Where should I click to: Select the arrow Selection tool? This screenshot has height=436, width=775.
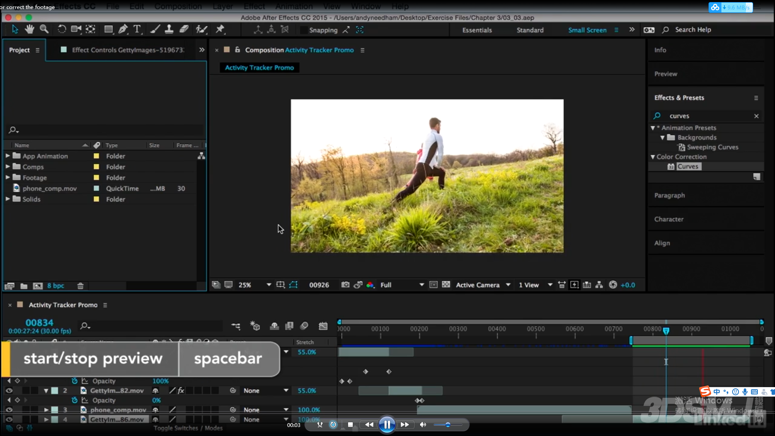(x=15, y=29)
